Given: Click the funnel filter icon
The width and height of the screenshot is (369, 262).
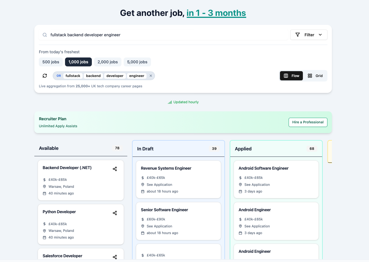Looking at the screenshot, I should [x=298, y=35].
